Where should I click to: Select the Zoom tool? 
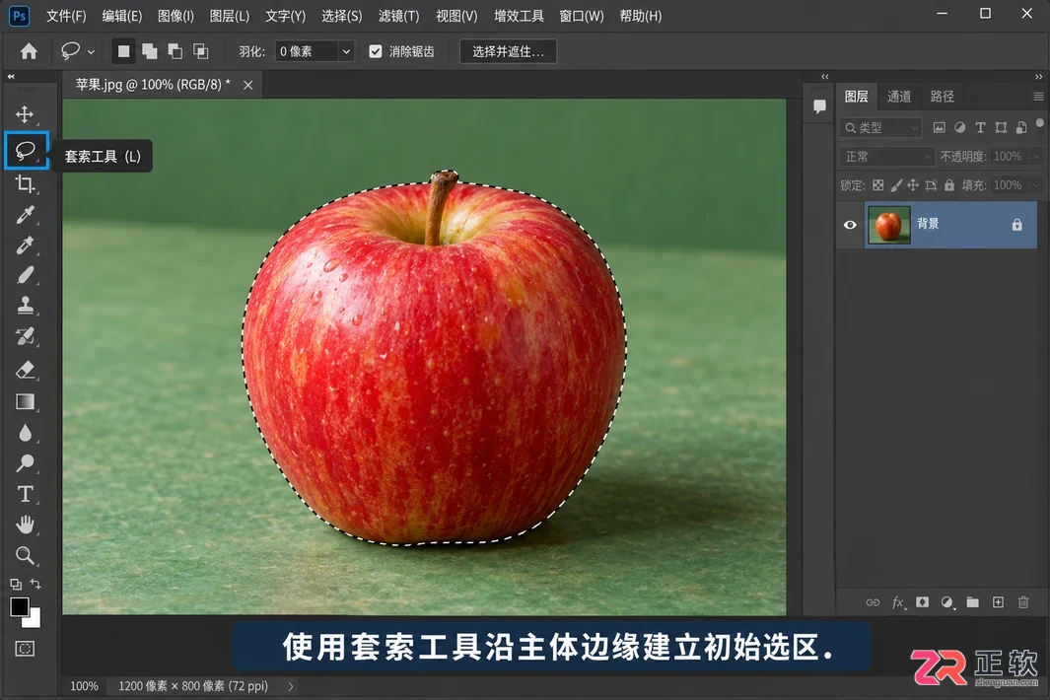click(x=25, y=555)
